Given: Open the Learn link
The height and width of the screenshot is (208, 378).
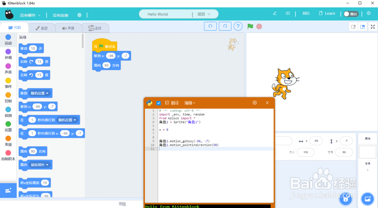Looking at the screenshot, I should point(327,14).
